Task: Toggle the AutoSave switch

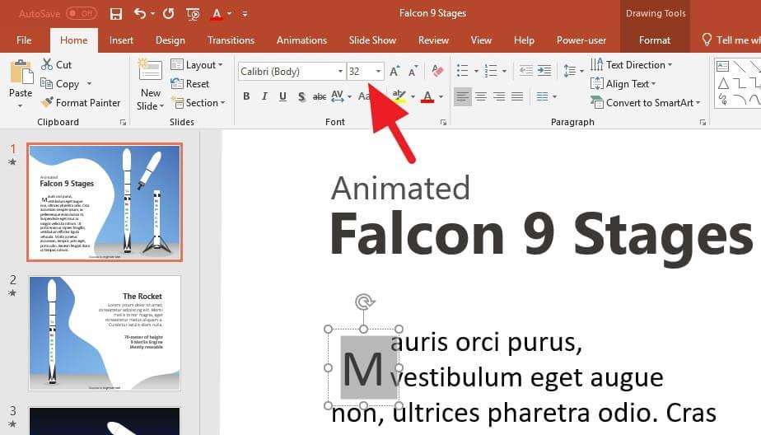Action: point(81,13)
